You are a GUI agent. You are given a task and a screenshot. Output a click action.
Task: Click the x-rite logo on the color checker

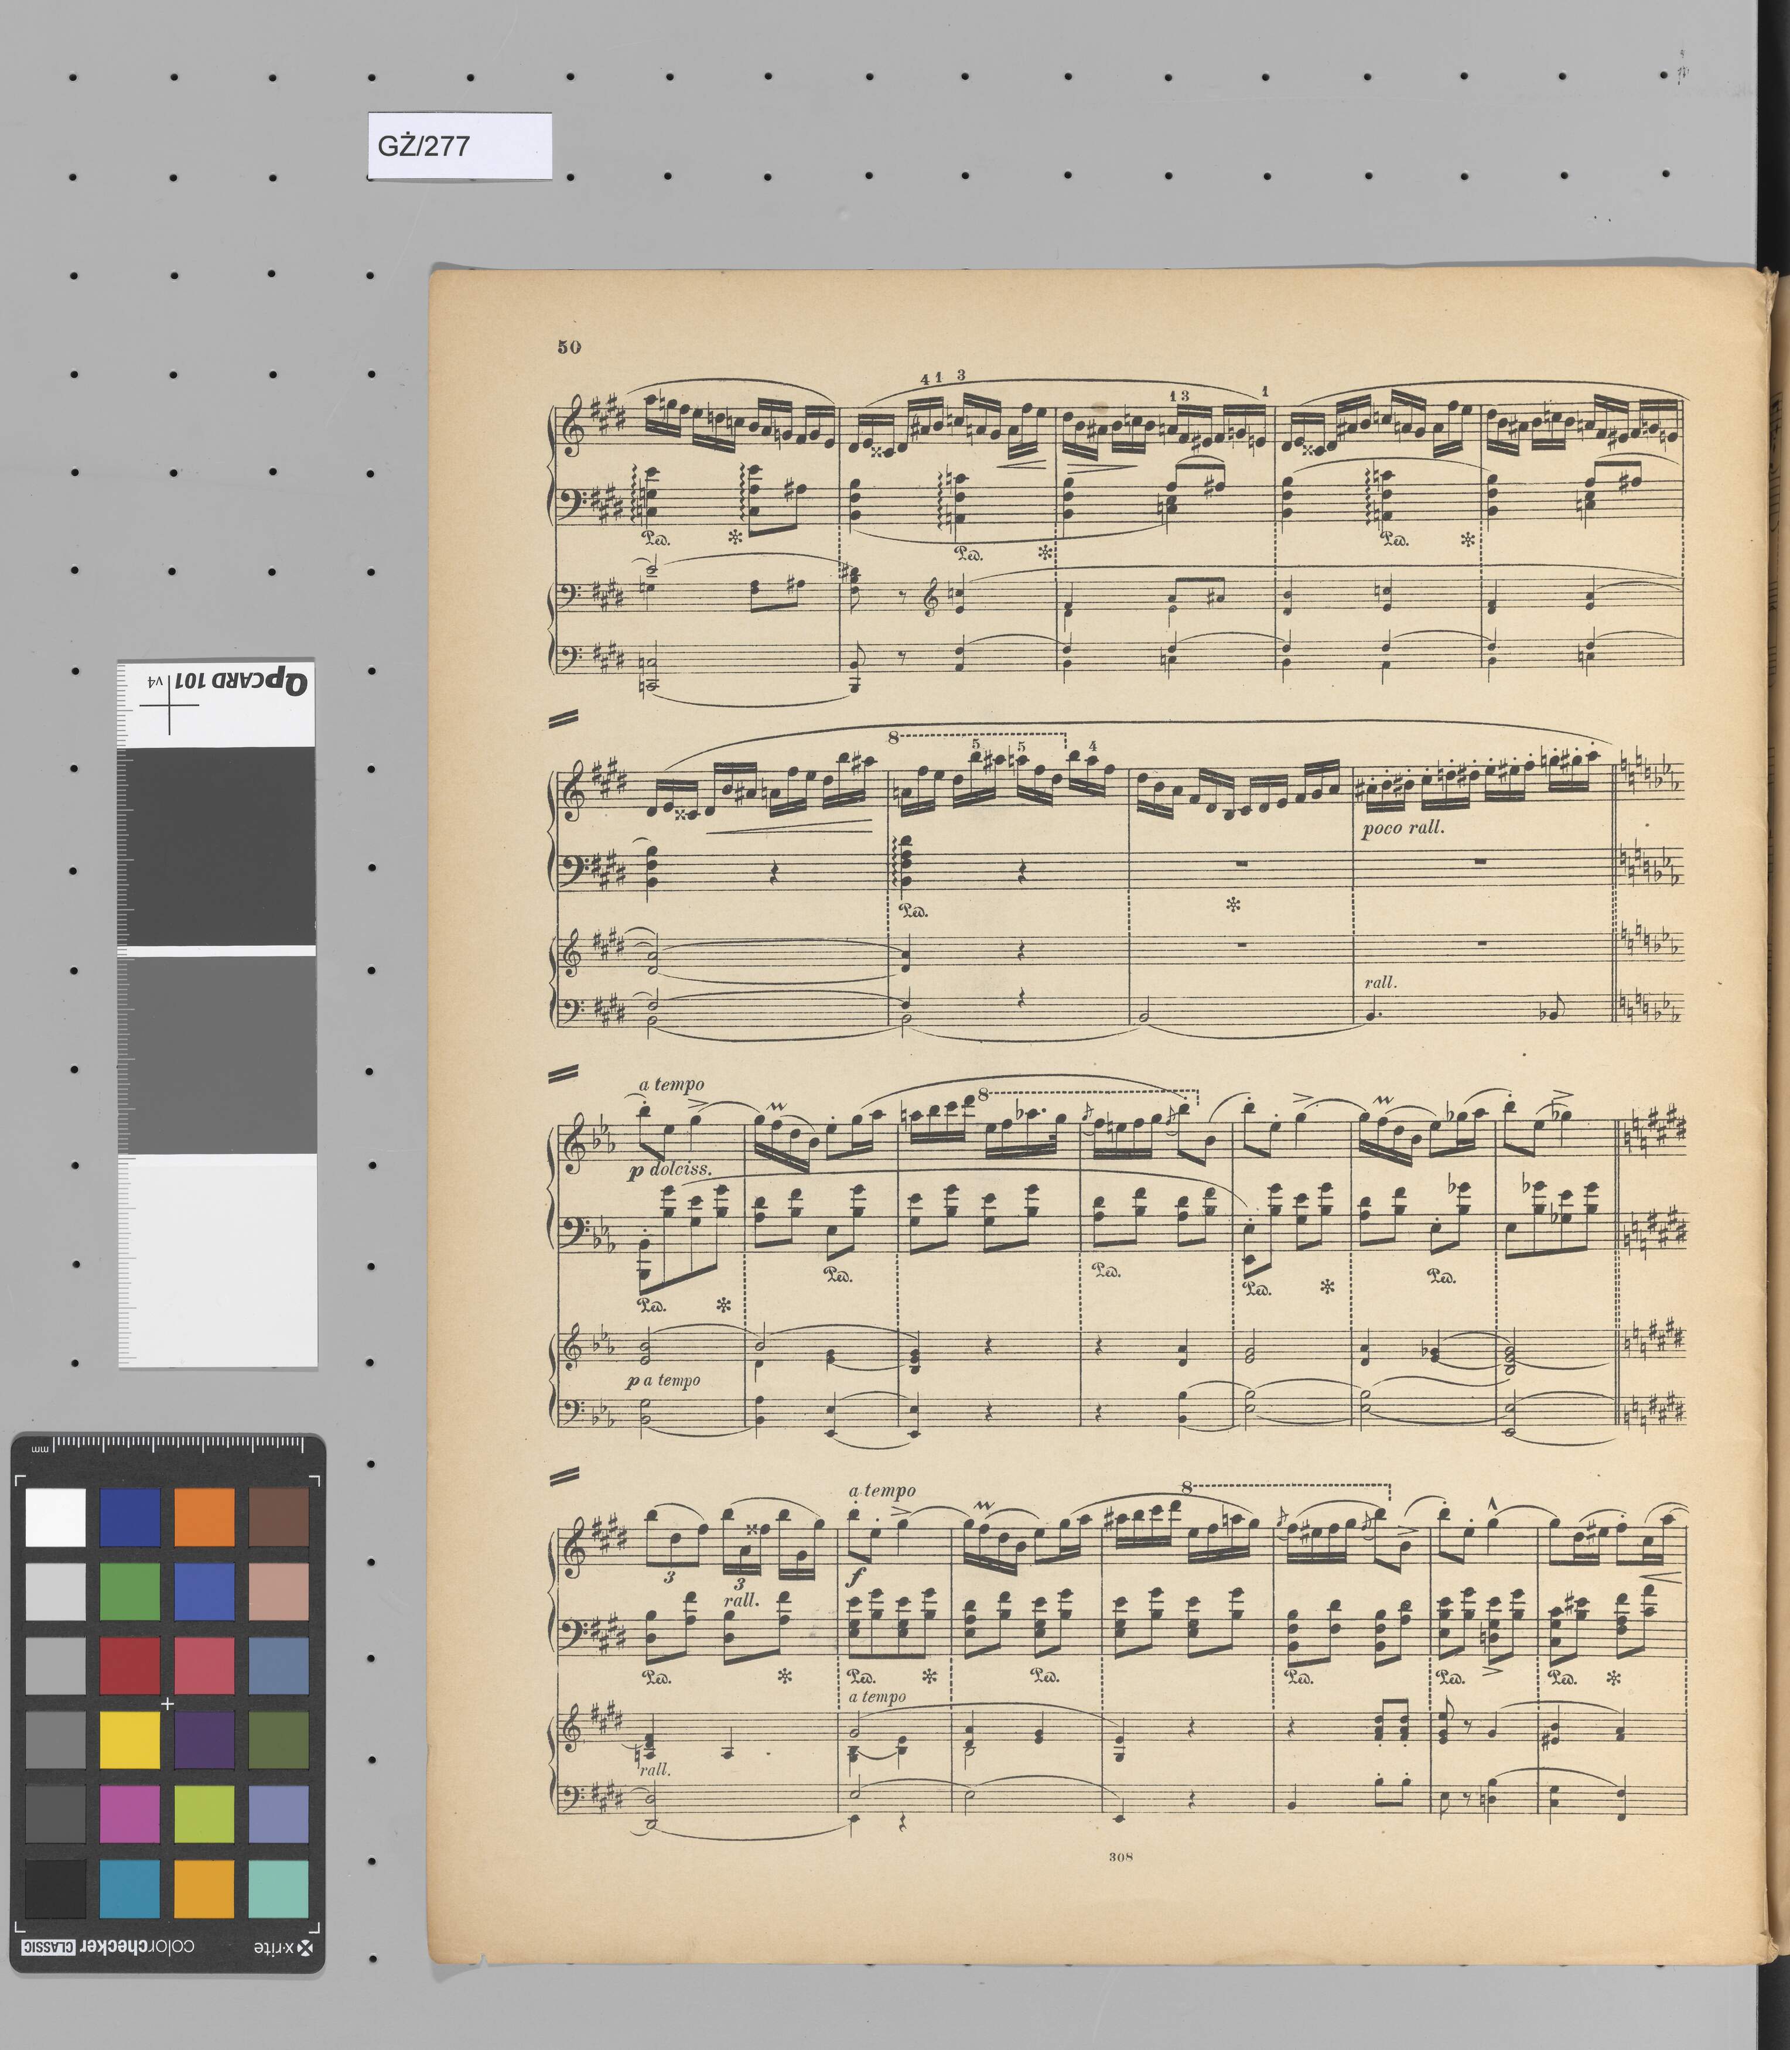pyautogui.click(x=283, y=1948)
